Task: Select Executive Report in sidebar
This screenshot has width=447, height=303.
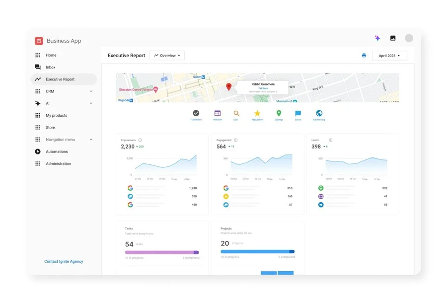Action: tap(64, 79)
